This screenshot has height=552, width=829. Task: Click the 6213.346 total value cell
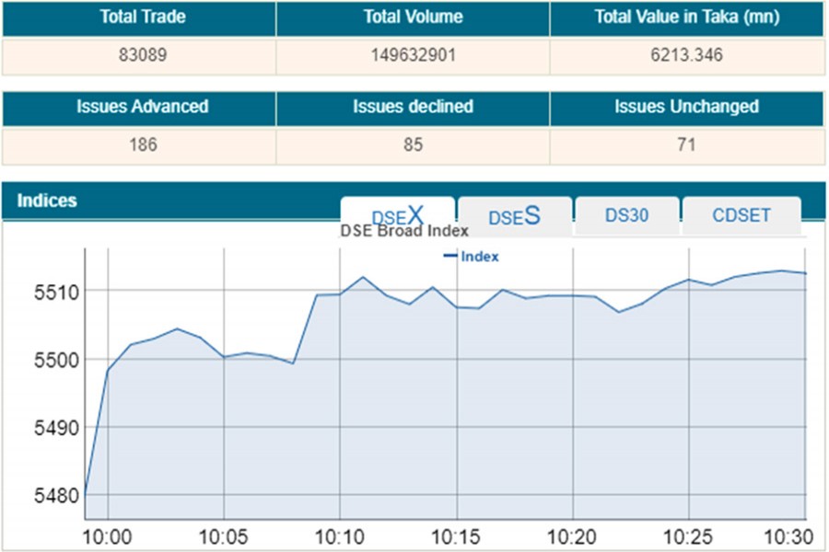point(687,55)
